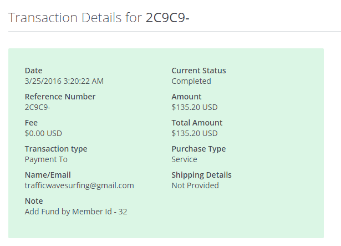The image size is (341, 246).
Task: Select the Payment To text
Action: [x=46, y=159]
